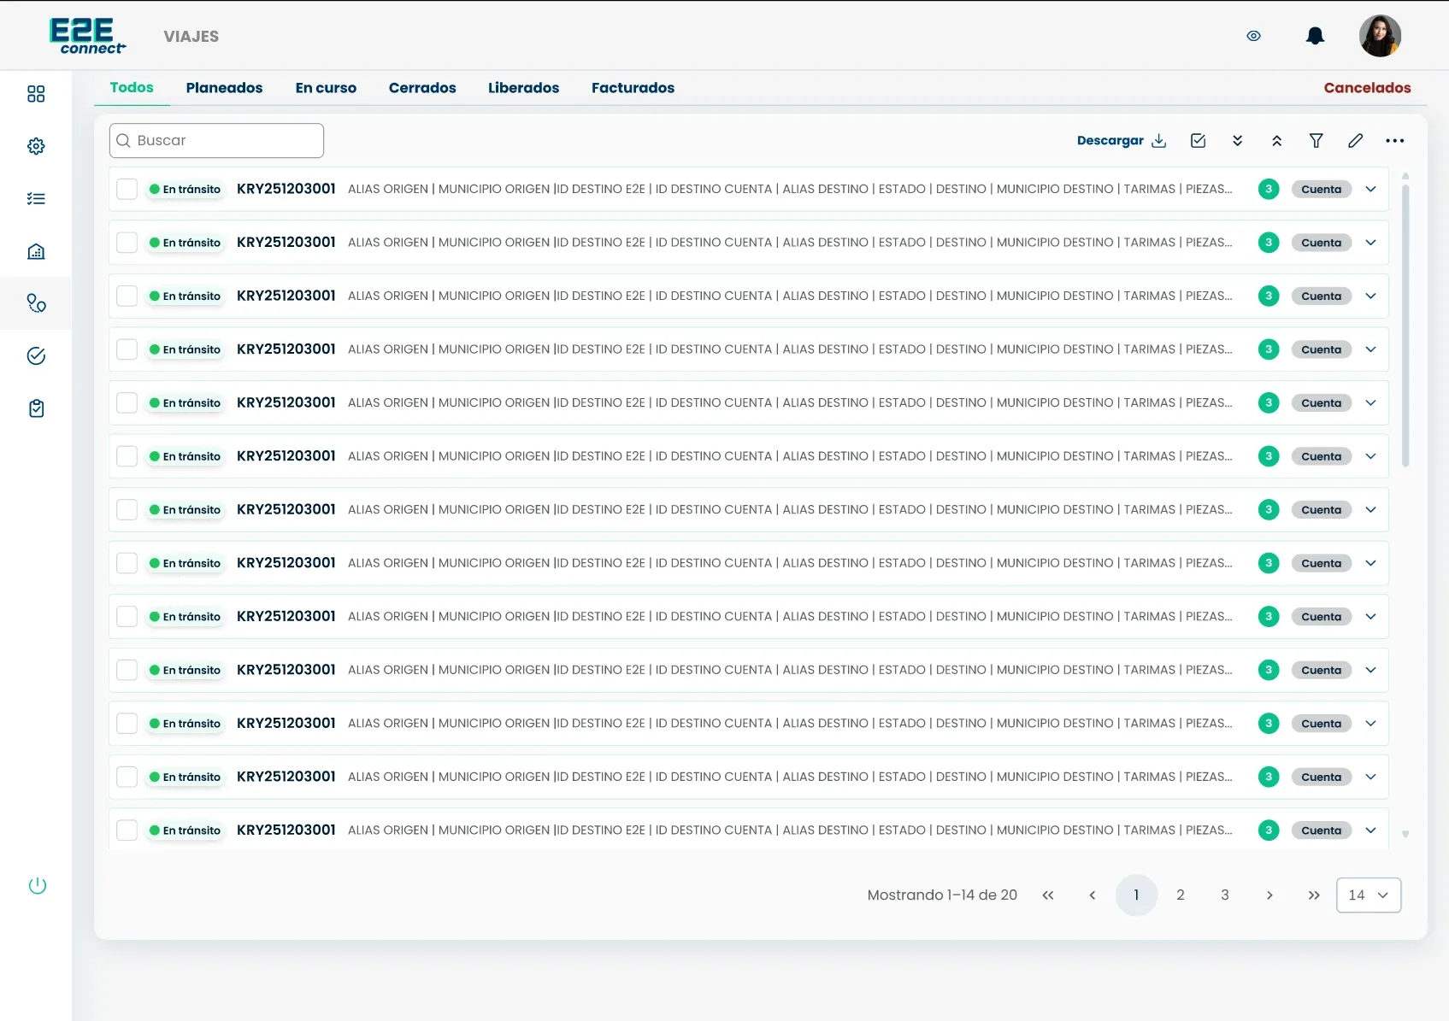
Task: Expand the eleventh trip row chevron
Action: (1371, 724)
